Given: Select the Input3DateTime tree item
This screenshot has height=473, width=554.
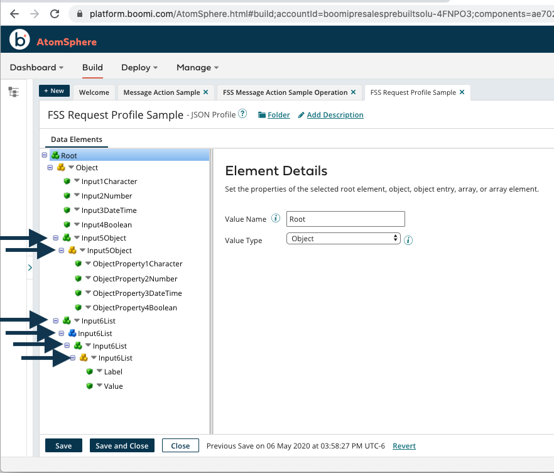Looking at the screenshot, I should click(x=109, y=210).
